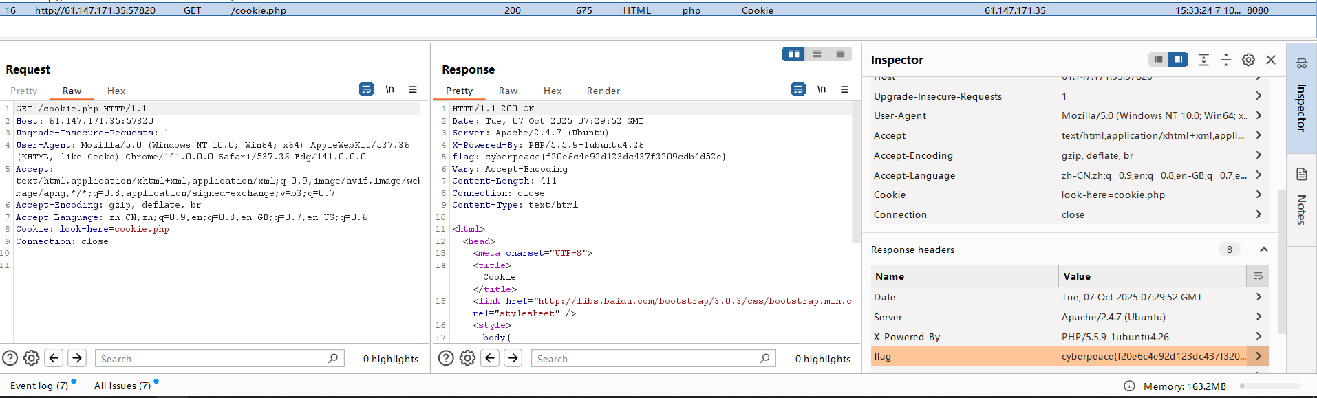Open the Event log (7)
1317x398 pixels.
[x=39, y=386]
